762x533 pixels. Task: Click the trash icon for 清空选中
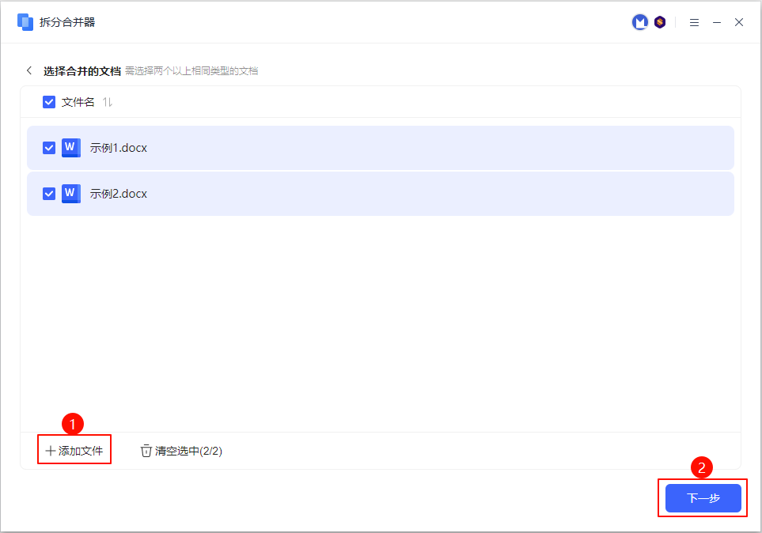146,451
